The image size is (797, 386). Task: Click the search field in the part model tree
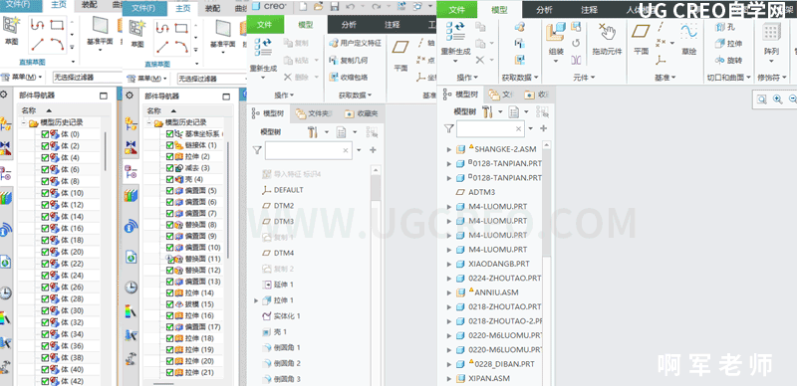point(309,150)
